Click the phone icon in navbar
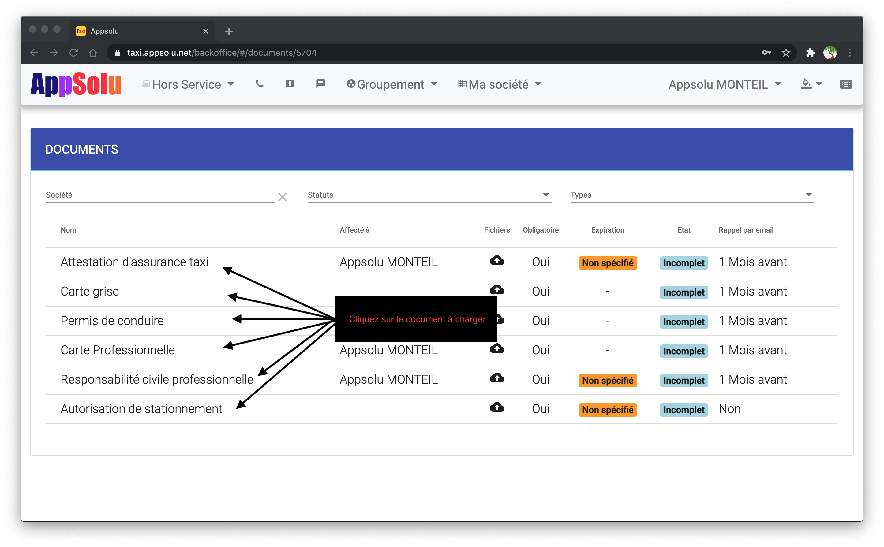Image resolution: width=884 pixels, height=547 pixels. (259, 84)
